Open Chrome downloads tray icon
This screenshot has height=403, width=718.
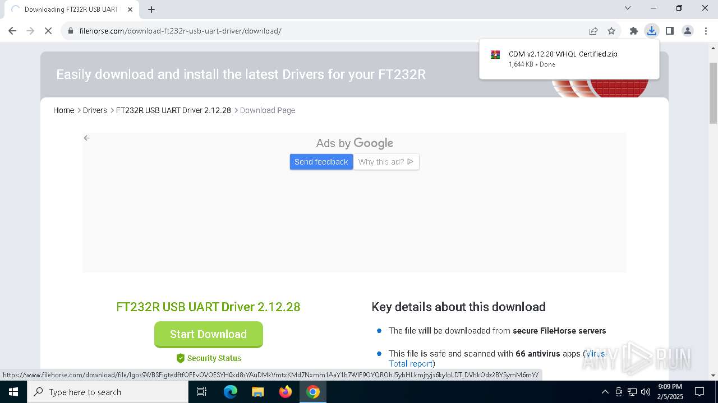point(652,31)
